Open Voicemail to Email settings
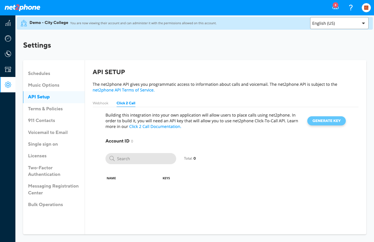Viewport: 374px width, 242px height. point(48,132)
